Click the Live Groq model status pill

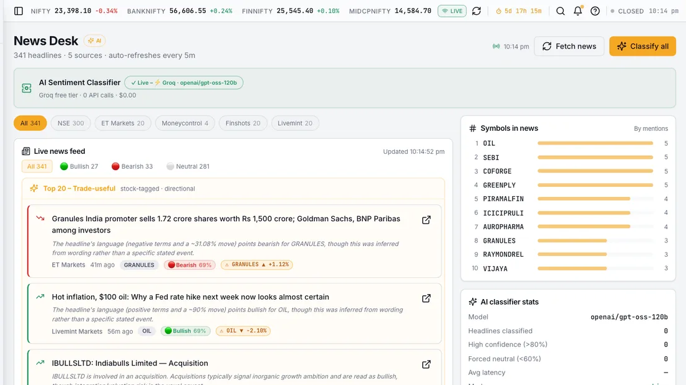(x=184, y=83)
